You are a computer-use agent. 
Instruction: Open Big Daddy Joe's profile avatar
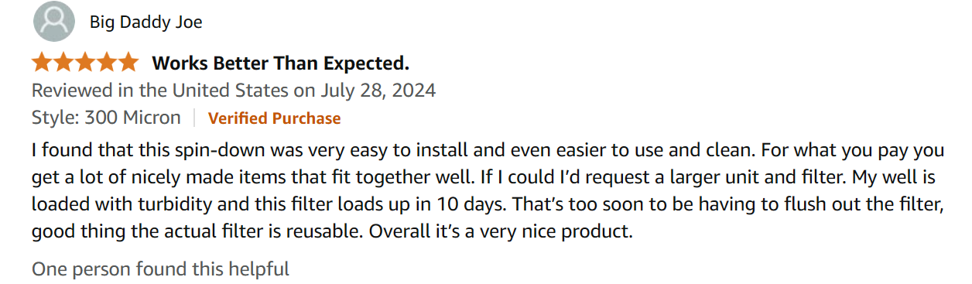pos(54,22)
